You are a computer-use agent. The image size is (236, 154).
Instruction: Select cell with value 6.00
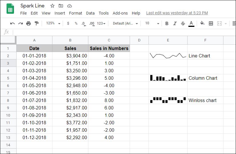(109, 108)
